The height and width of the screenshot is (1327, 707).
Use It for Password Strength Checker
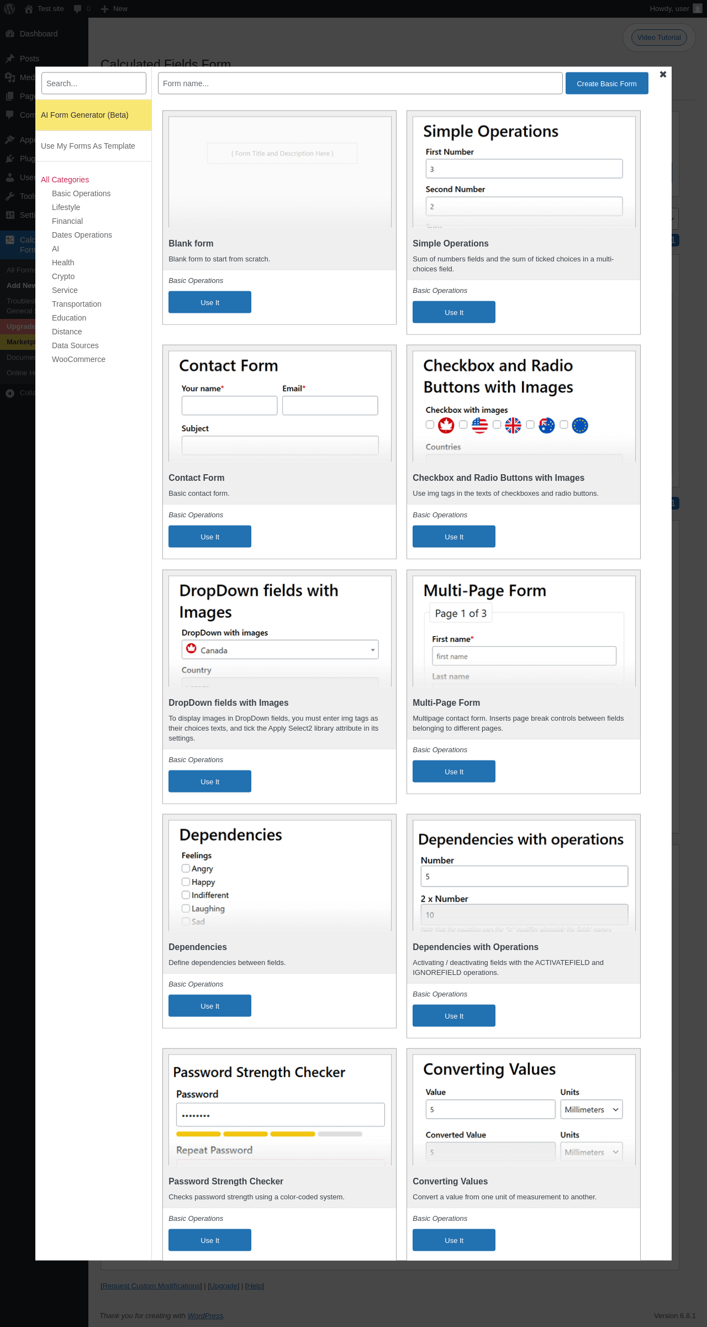click(210, 1240)
